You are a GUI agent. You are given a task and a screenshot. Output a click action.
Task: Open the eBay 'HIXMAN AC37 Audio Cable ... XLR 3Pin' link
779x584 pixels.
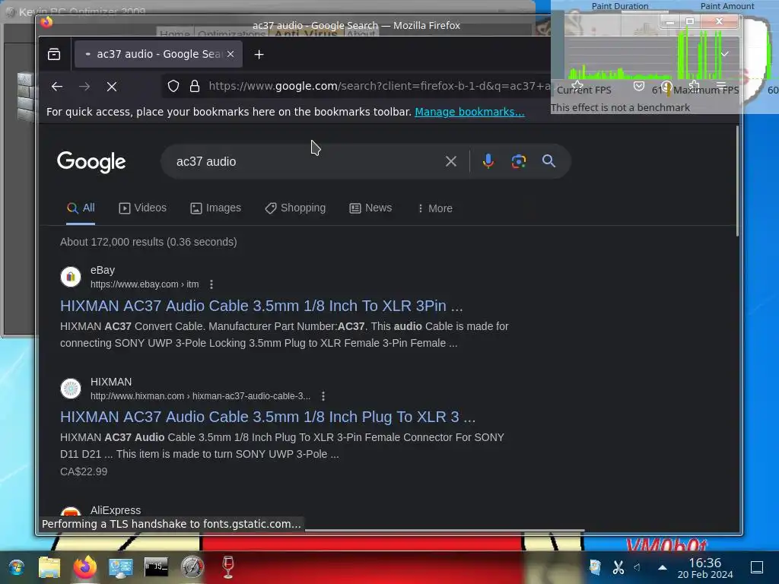pyautogui.click(x=262, y=306)
